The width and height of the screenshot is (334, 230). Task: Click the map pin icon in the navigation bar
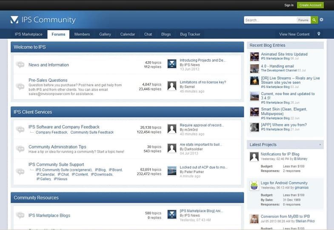[319, 34]
